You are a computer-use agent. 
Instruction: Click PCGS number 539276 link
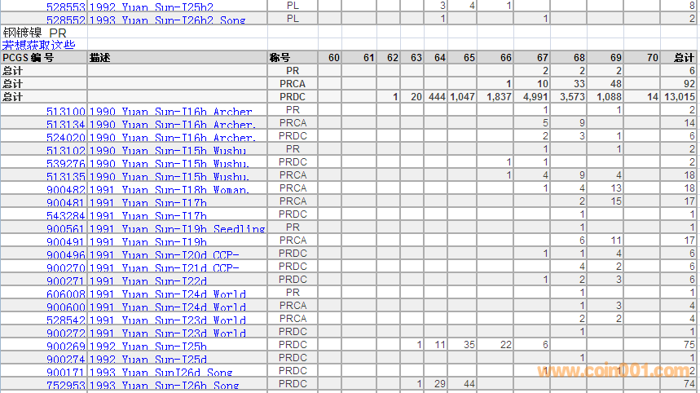pyautogui.click(x=65, y=164)
